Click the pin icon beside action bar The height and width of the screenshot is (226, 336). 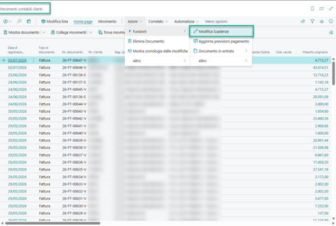point(331,33)
